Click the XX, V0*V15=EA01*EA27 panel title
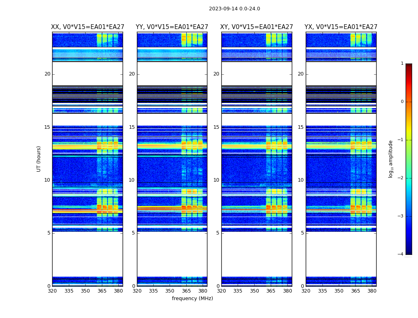 point(88,27)
